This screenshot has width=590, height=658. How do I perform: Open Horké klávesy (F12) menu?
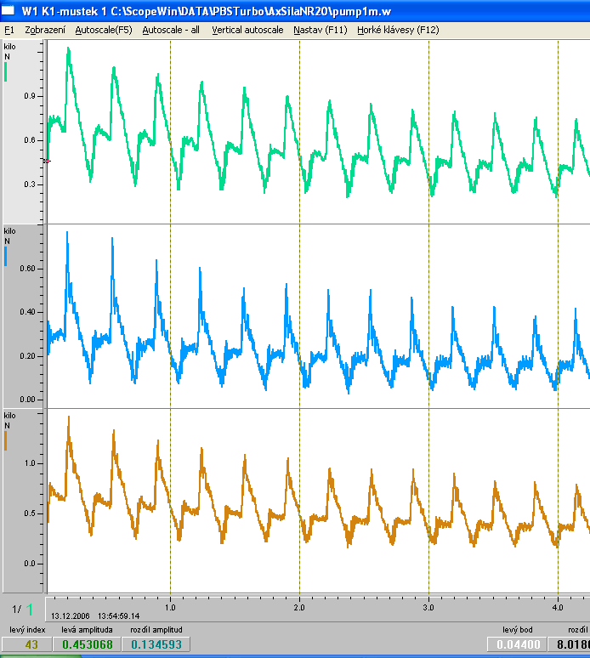(398, 31)
